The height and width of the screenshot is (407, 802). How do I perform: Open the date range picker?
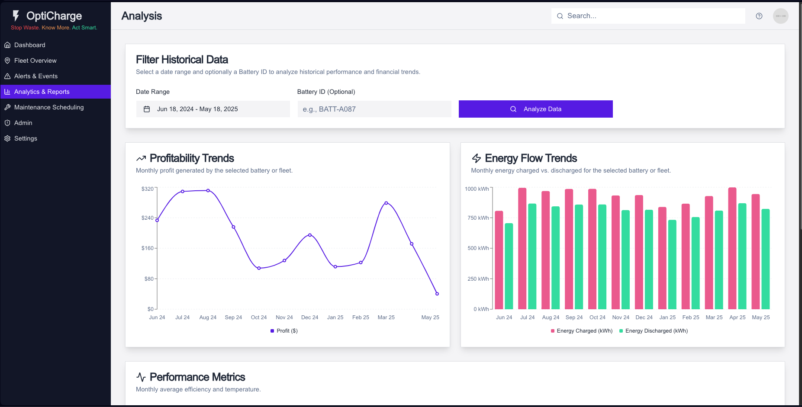[213, 109]
